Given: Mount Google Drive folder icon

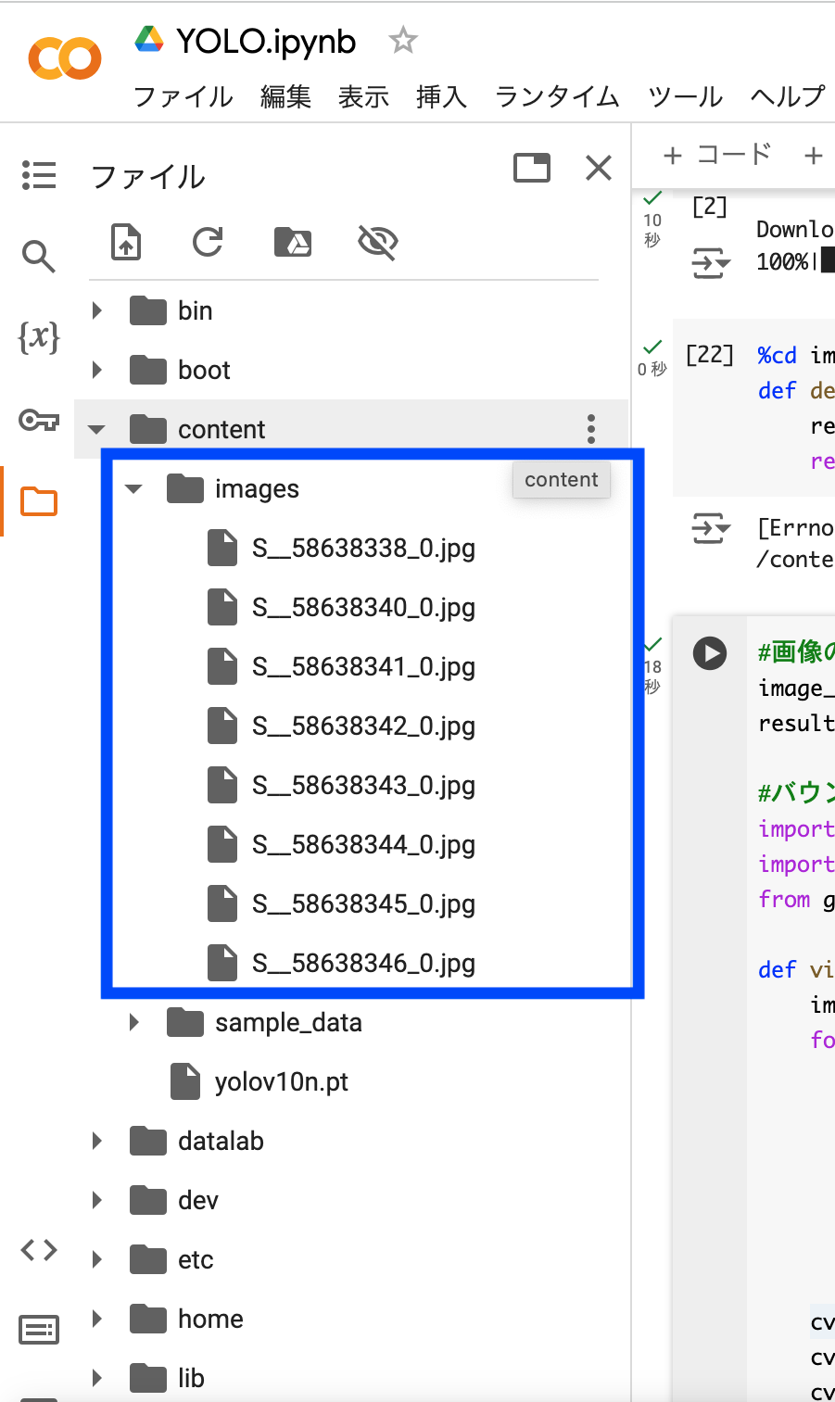Looking at the screenshot, I should click(x=293, y=243).
